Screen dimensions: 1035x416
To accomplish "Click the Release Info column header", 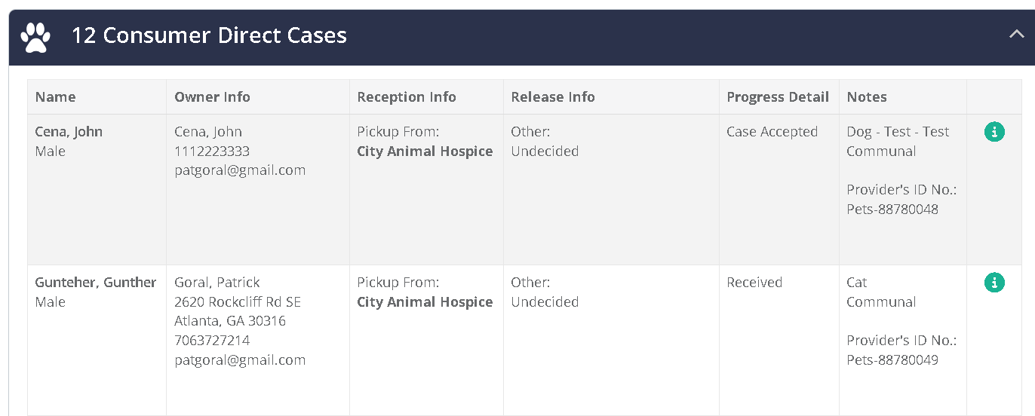I will click(x=552, y=96).
